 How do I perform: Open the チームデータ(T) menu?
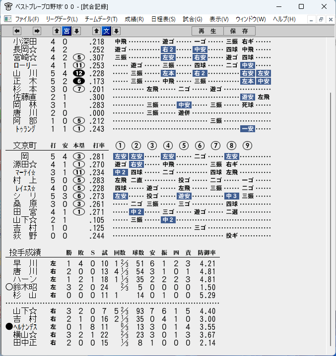pyautogui.click(x=101, y=19)
